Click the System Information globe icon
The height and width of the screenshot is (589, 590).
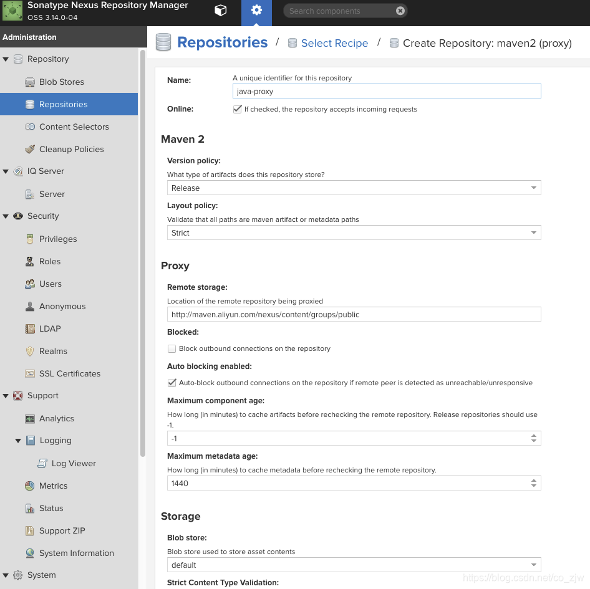click(30, 553)
